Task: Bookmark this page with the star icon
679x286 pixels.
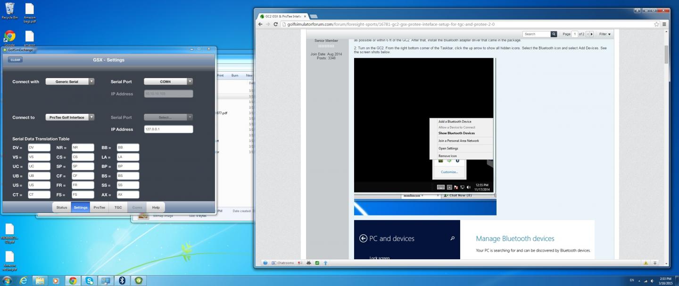Action: coord(656,24)
